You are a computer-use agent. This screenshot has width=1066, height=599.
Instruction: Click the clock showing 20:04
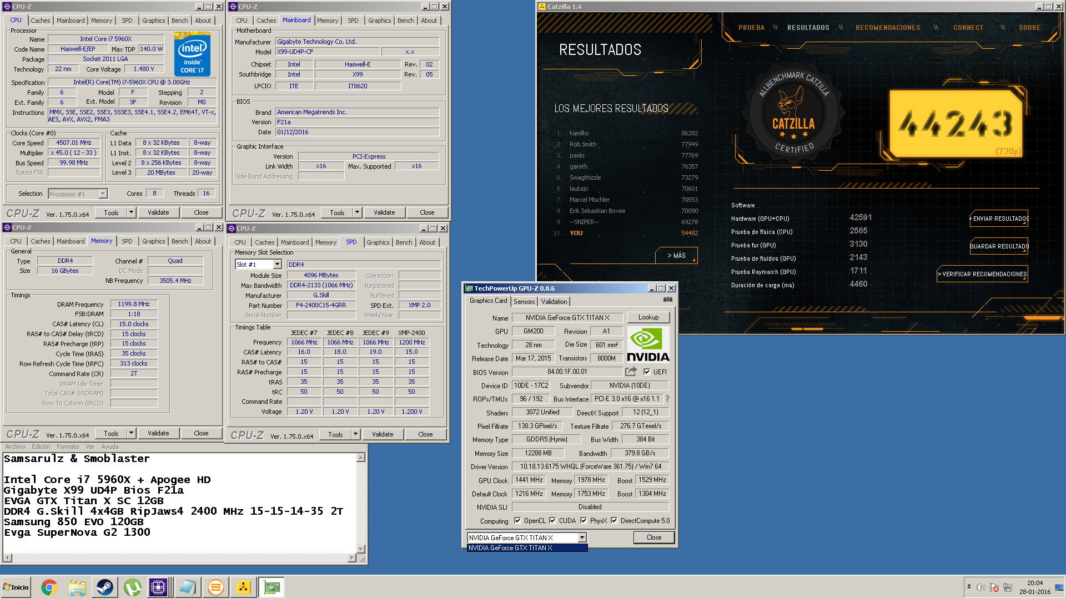(1035, 583)
